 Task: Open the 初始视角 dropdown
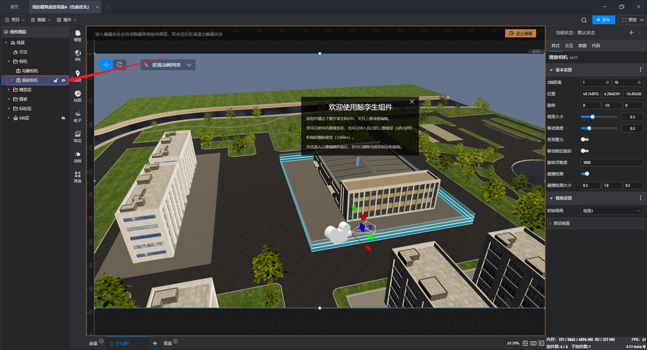[x=612, y=211]
